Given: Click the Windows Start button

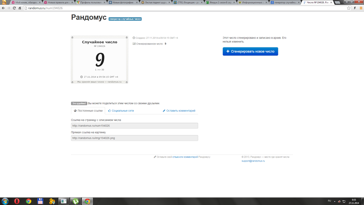Looking at the screenshot, I should [x=5, y=201].
